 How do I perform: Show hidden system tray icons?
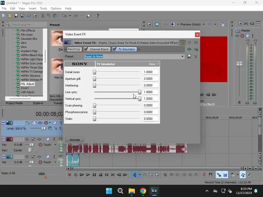pos(207,191)
